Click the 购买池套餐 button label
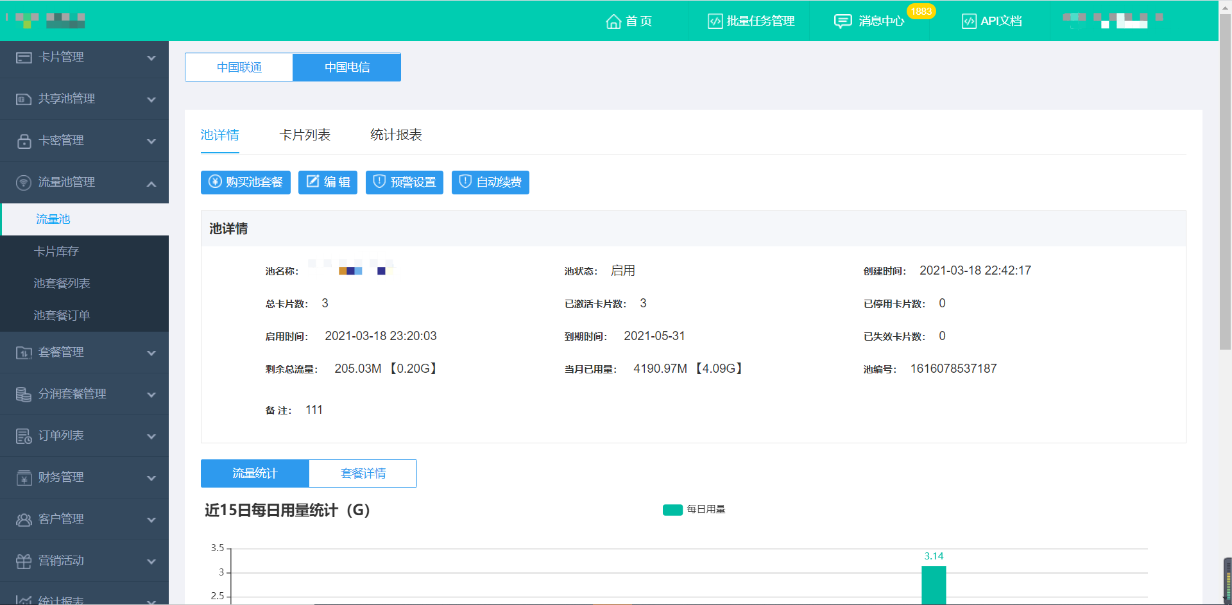 (254, 182)
